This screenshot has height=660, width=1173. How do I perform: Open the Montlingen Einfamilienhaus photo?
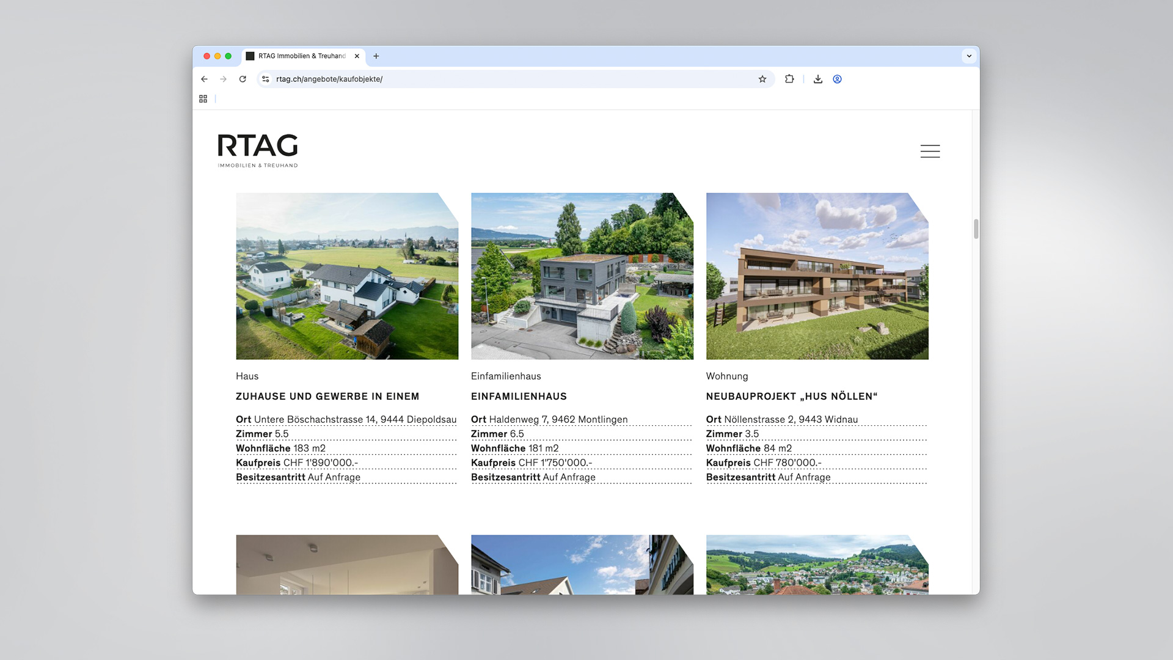(582, 276)
